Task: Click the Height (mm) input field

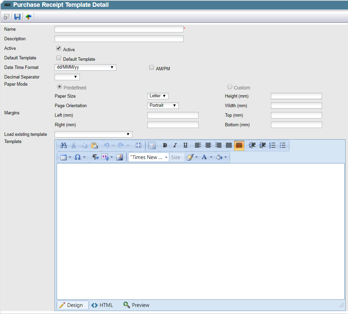Action: coord(296,96)
